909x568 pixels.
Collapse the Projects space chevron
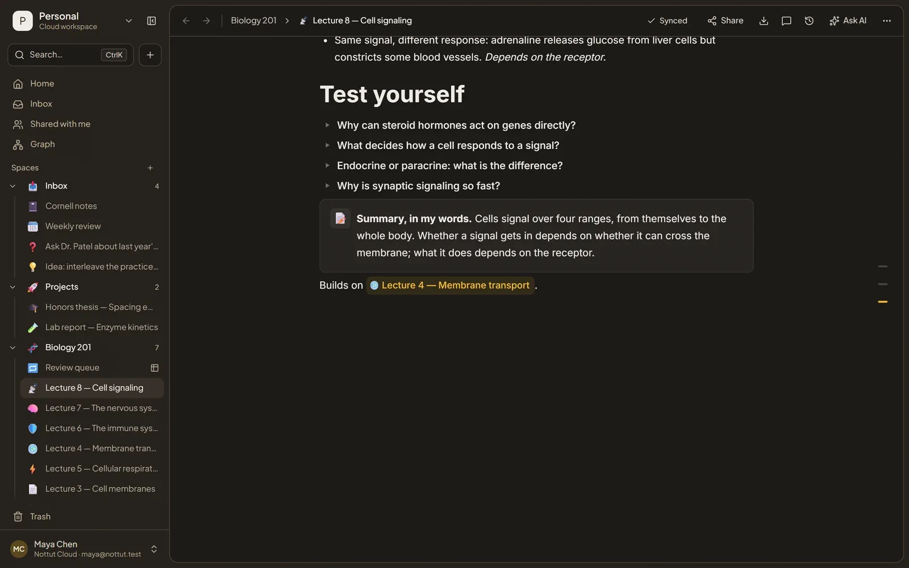(x=13, y=287)
